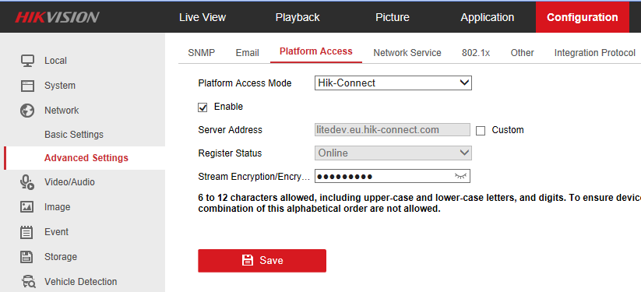Click the Server Address label
Image resolution: width=641 pixels, height=292 pixels.
tap(231, 130)
